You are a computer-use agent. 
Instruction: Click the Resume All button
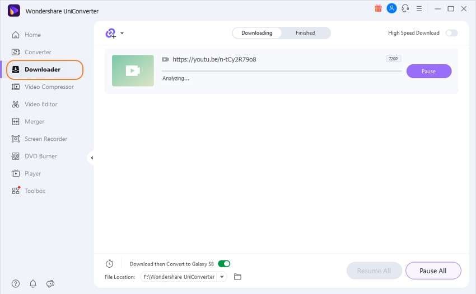tap(374, 271)
